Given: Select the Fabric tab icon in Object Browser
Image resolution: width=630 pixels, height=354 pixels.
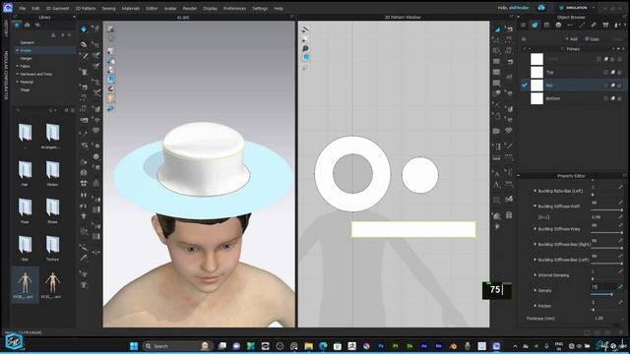Looking at the screenshot, I should tap(535, 25).
